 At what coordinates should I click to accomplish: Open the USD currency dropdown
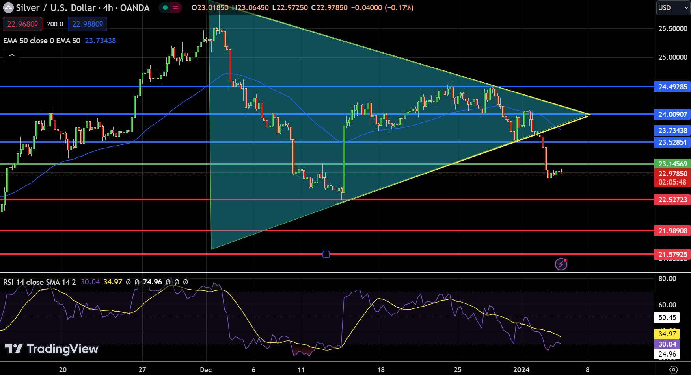pos(672,8)
